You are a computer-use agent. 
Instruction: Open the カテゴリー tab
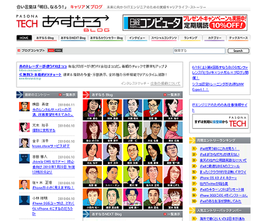click(x=214, y=38)
